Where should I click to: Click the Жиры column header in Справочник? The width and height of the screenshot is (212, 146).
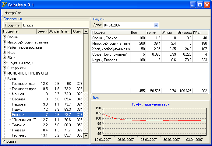point(54,31)
